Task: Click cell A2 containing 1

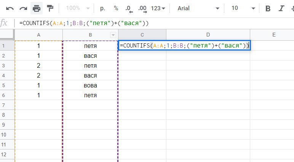Action: 38,56
